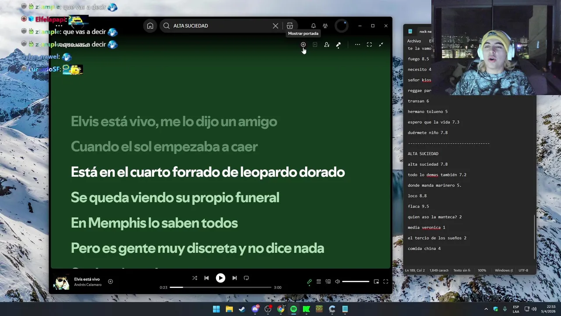Open Google Chrome from taskbar

pos(280,309)
